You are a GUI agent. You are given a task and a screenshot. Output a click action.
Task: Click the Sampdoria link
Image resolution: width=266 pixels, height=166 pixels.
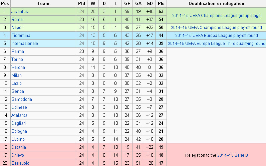(22, 99)
